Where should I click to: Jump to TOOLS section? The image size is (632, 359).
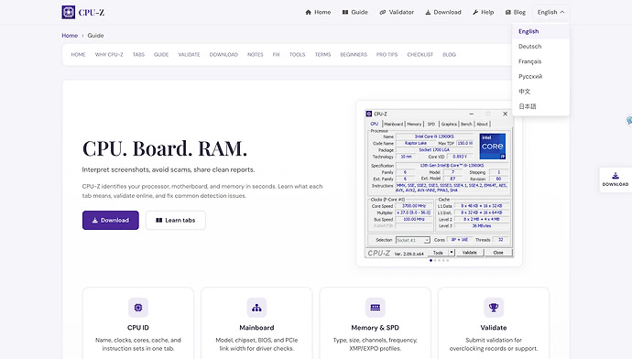[297, 54]
